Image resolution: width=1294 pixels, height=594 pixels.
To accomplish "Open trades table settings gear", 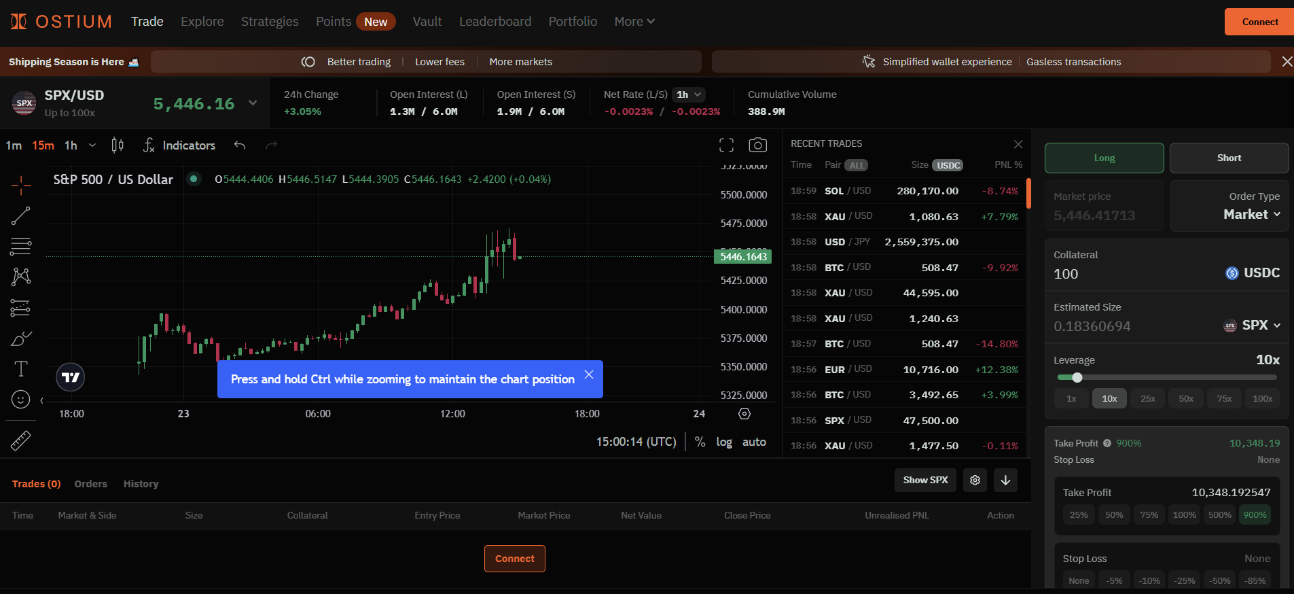I will (x=975, y=481).
